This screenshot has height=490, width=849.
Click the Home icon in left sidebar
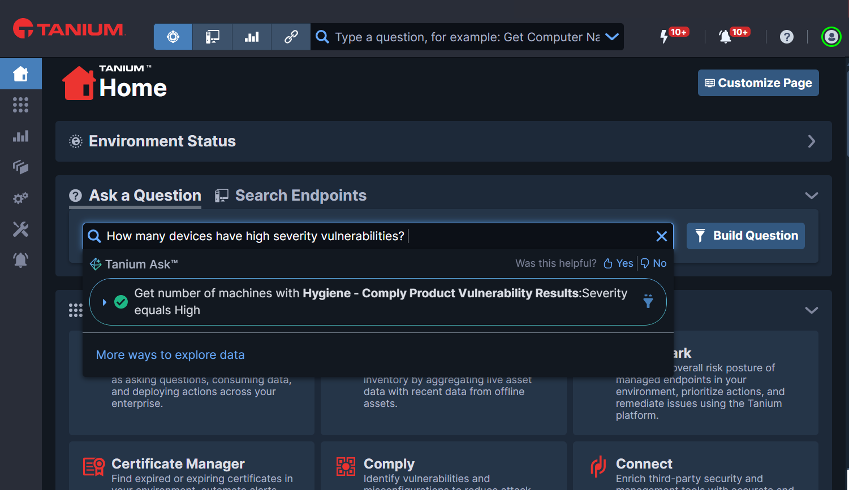pyautogui.click(x=21, y=73)
